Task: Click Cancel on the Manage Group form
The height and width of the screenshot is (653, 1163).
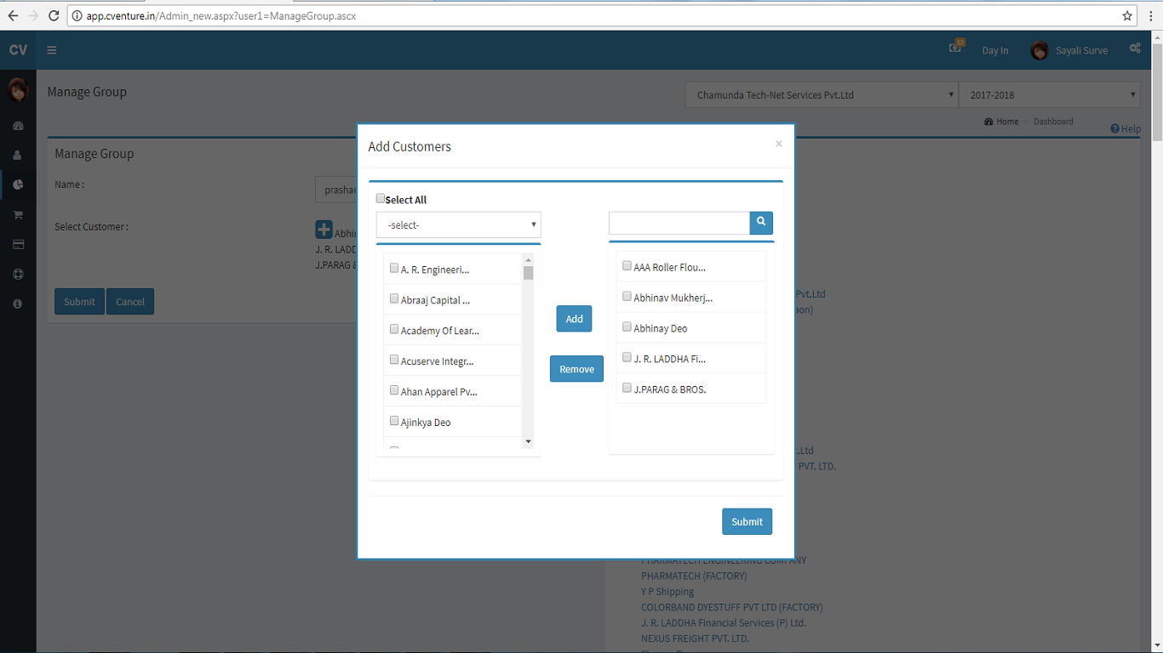Action: tap(130, 302)
